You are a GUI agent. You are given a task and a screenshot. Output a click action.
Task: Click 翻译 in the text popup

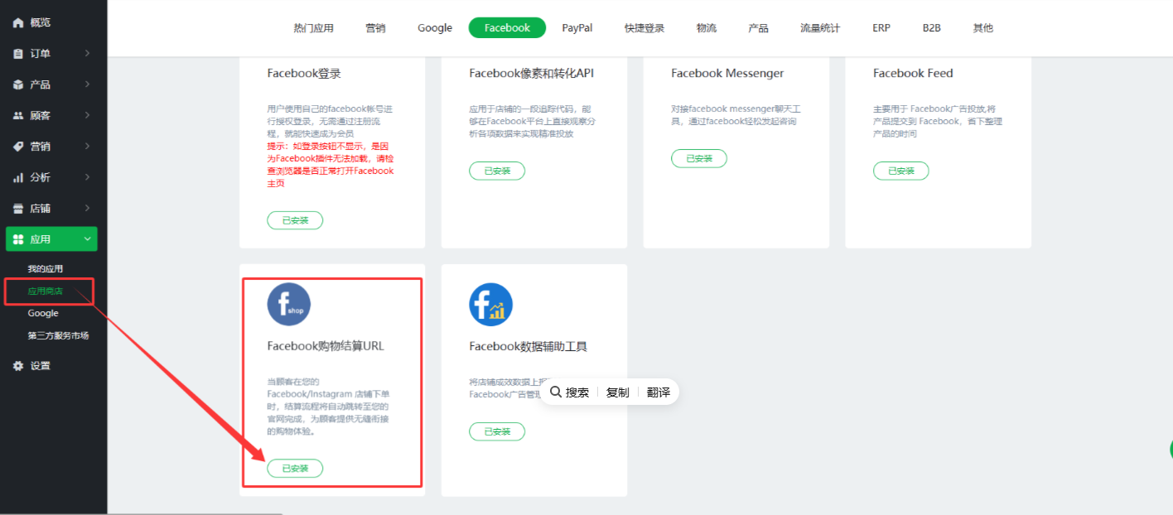coord(659,392)
